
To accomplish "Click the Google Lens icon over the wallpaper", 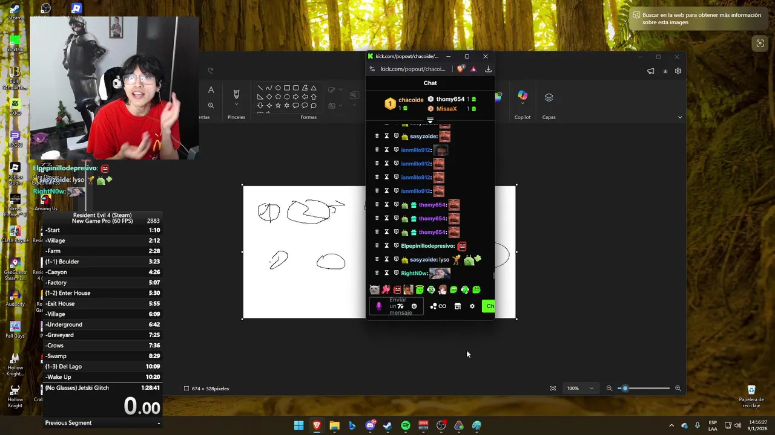I will point(759,43).
